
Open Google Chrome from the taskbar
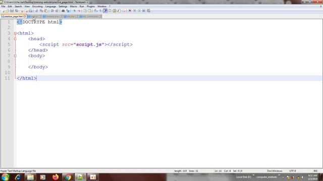(x=68, y=177)
